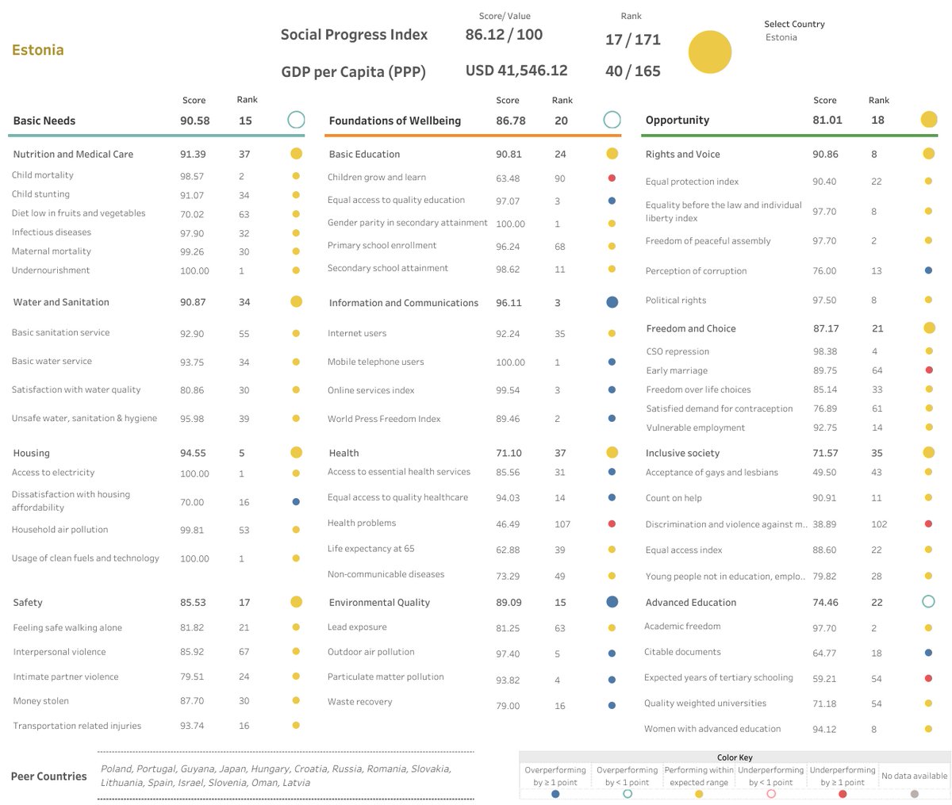Click the hollow circle beside Basic Needs score
The width and height of the screenshot is (952, 805).
coord(295,120)
